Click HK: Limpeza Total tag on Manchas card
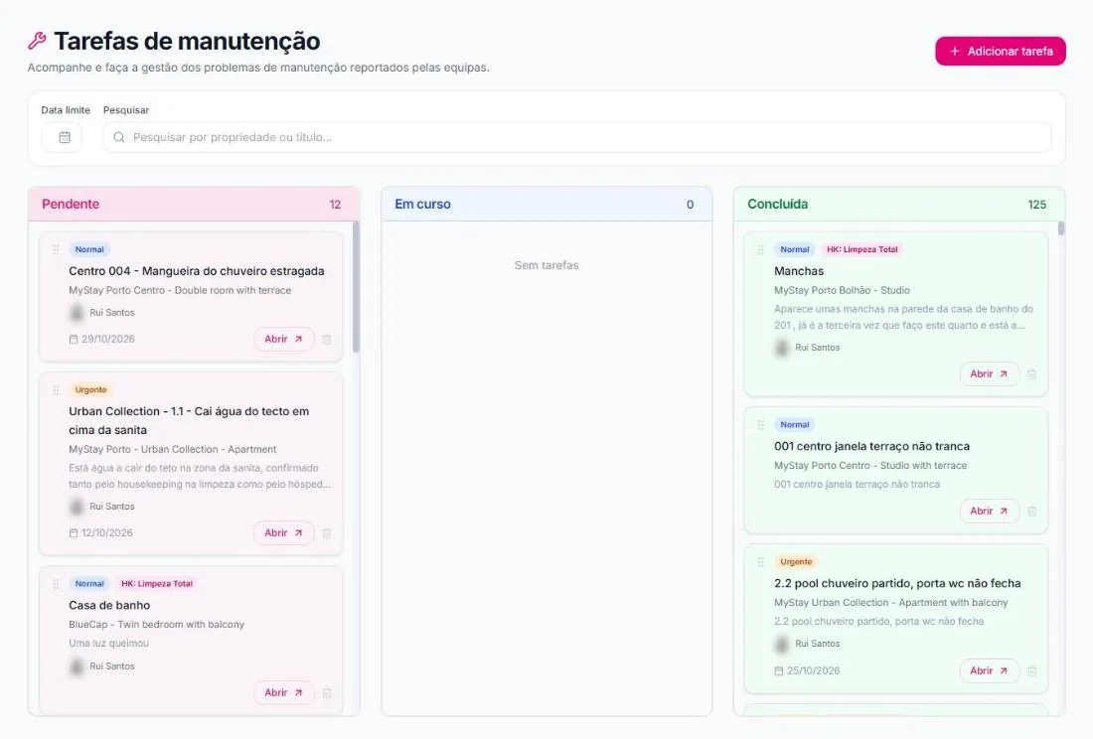1093x739 pixels. [862, 249]
